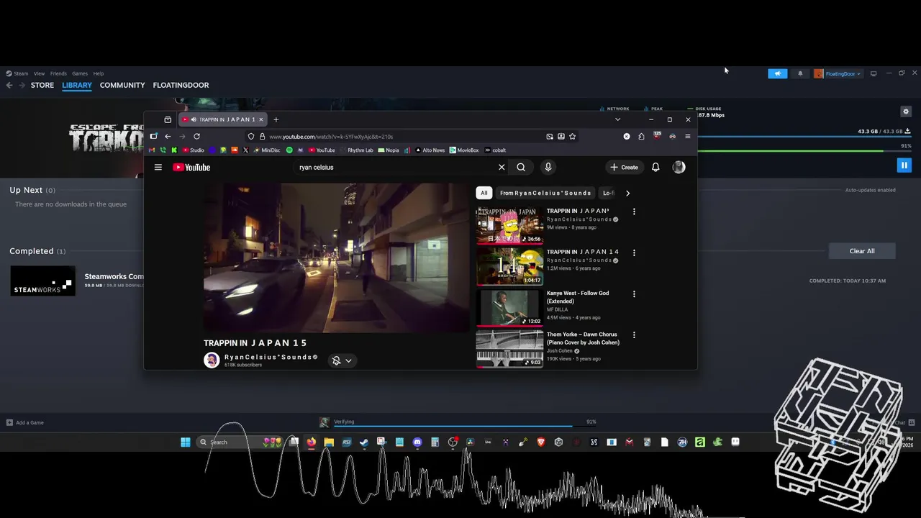Click the browser address bar URL
The image size is (921, 518).
click(331, 136)
